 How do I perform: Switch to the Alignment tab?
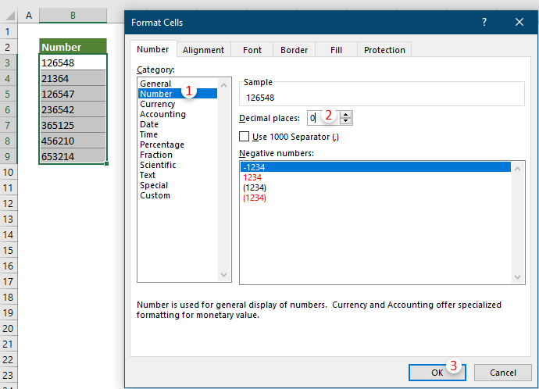tap(203, 50)
